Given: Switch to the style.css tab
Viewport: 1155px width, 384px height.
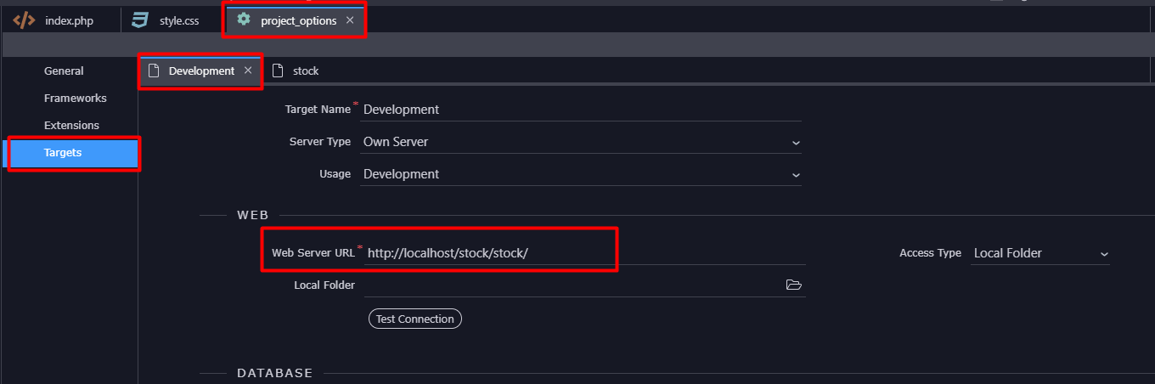Looking at the screenshot, I should pos(172,20).
